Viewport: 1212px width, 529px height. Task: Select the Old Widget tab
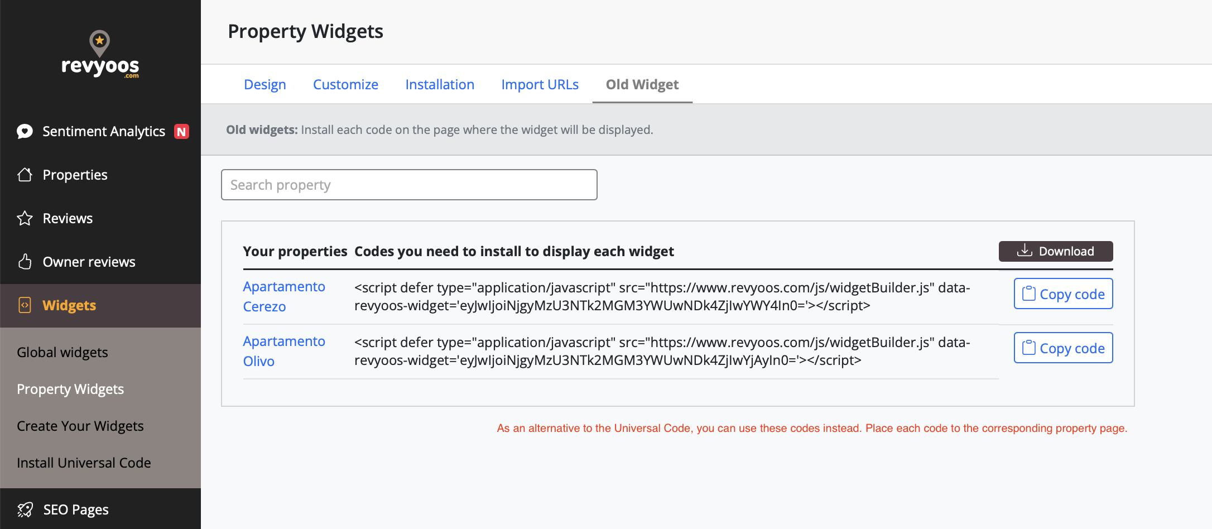pyautogui.click(x=642, y=84)
